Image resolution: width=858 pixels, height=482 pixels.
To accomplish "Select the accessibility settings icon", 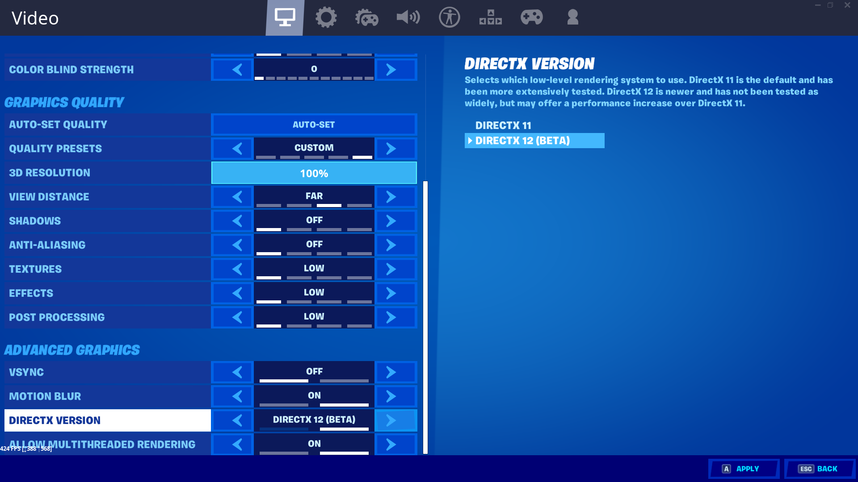I will 450,18.
